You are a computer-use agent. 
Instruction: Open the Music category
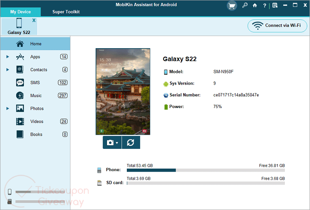[x=35, y=95]
